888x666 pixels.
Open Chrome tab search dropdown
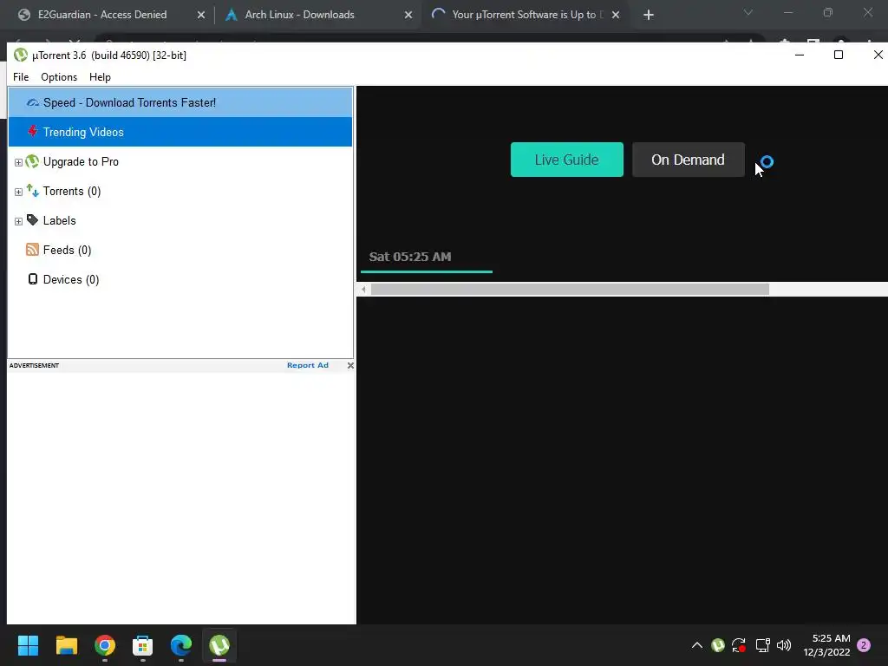[748, 12]
